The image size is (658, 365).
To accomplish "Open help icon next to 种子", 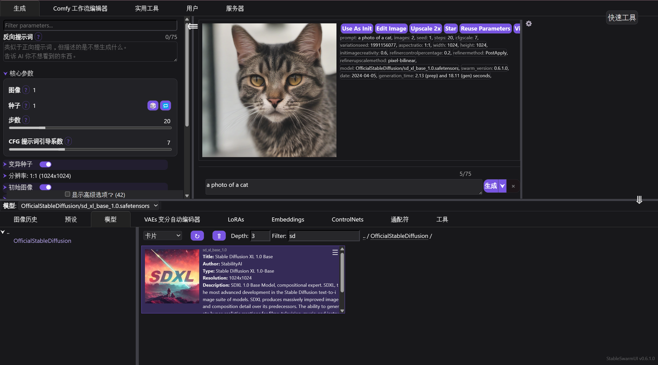I will [26, 105].
